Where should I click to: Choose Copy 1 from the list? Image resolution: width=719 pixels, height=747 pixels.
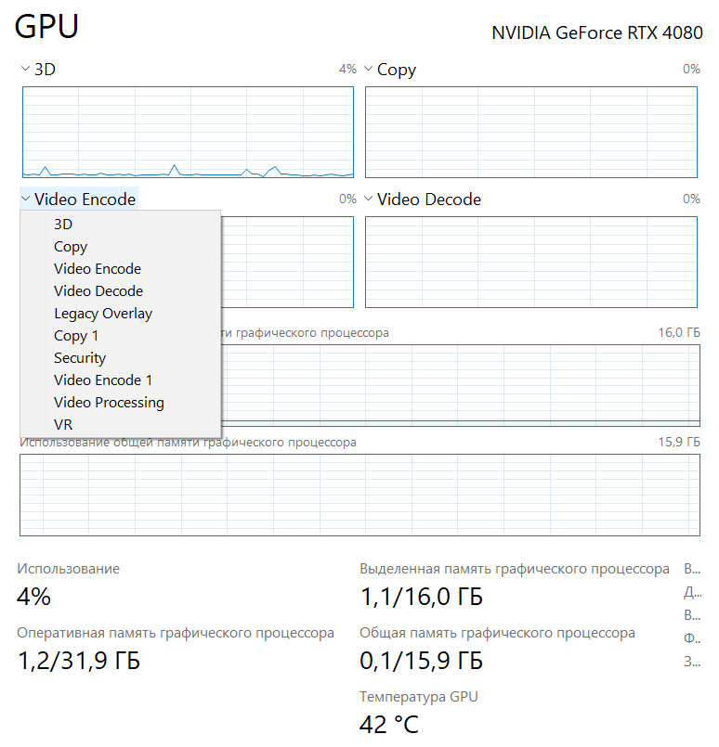coord(76,336)
